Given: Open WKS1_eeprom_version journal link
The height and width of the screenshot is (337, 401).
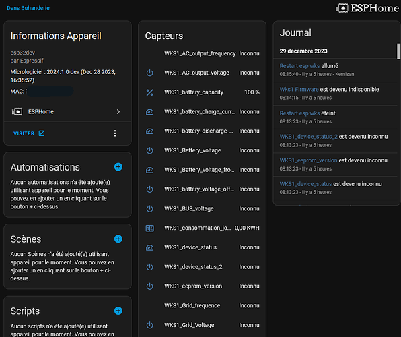Looking at the screenshot, I should pyautogui.click(x=308, y=160).
